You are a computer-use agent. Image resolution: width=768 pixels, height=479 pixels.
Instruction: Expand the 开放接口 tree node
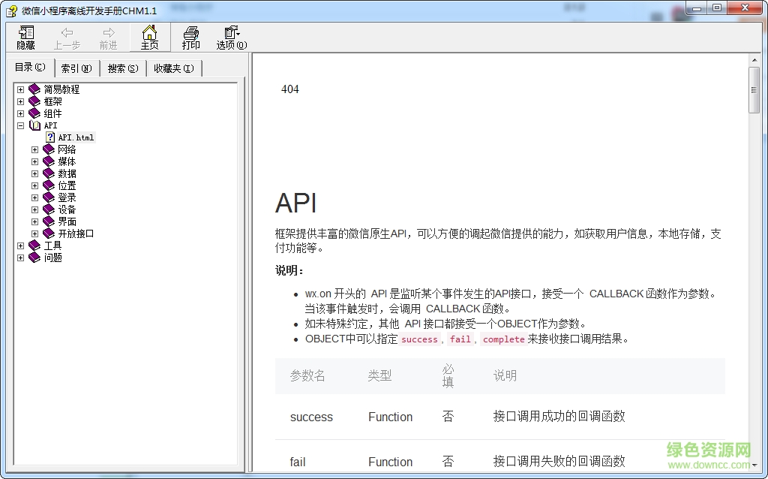point(34,233)
